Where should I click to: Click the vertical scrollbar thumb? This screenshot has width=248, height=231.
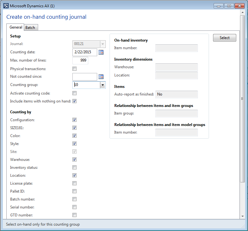pos(243,99)
